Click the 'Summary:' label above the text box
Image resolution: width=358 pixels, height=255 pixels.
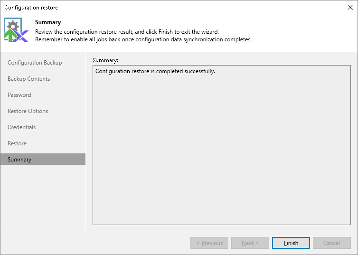tap(105, 60)
